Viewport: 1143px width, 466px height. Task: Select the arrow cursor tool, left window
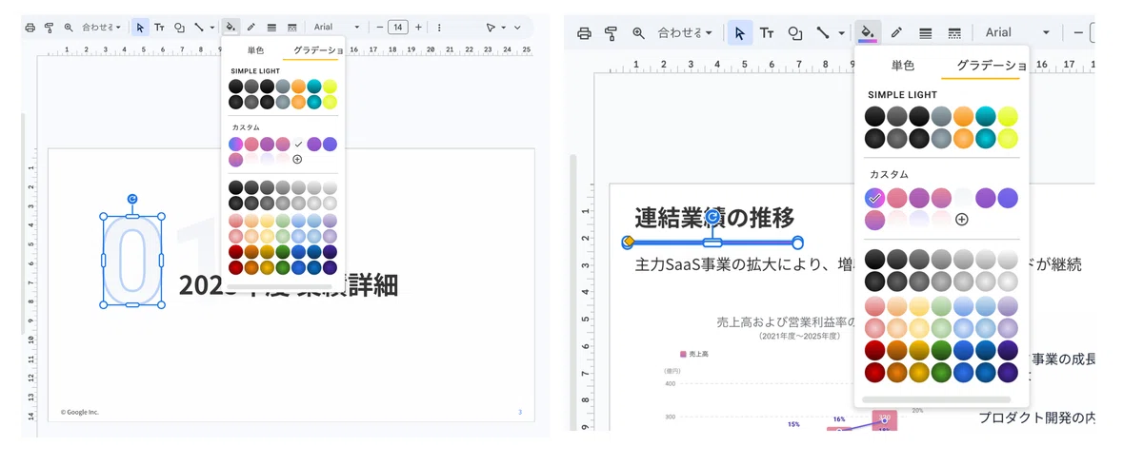point(140,28)
